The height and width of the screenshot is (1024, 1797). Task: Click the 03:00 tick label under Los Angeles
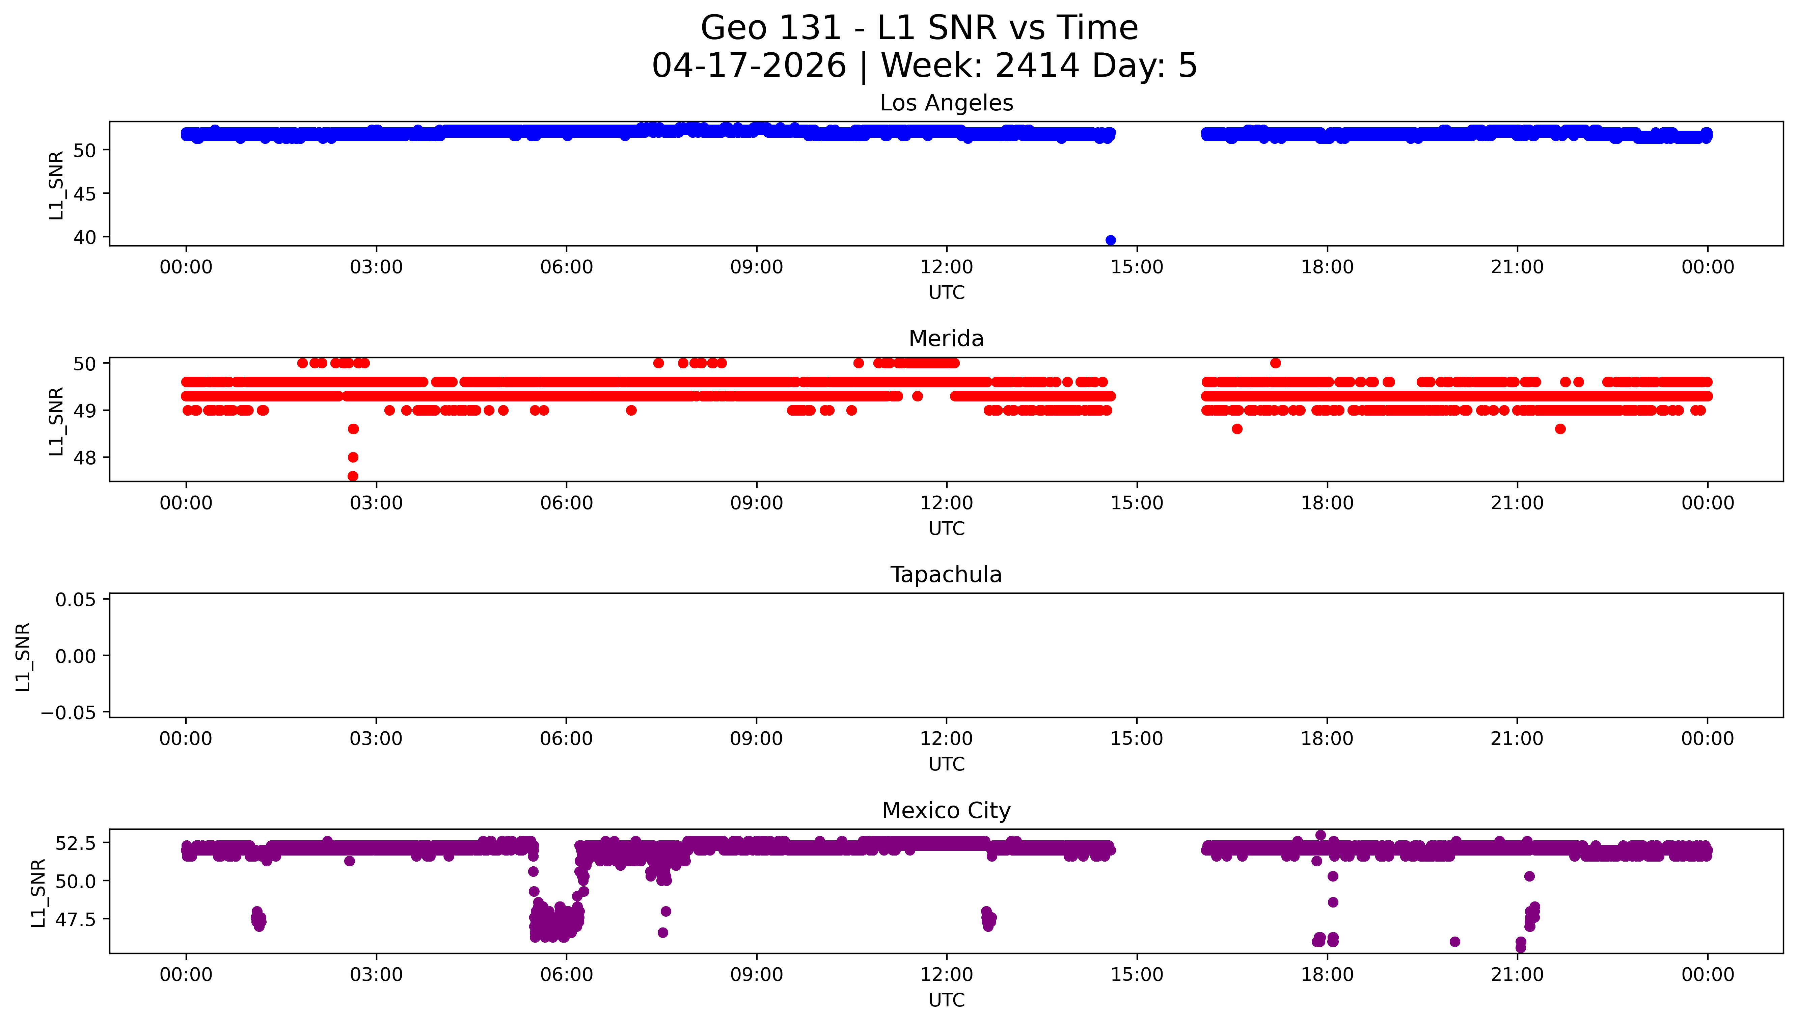click(376, 268)
